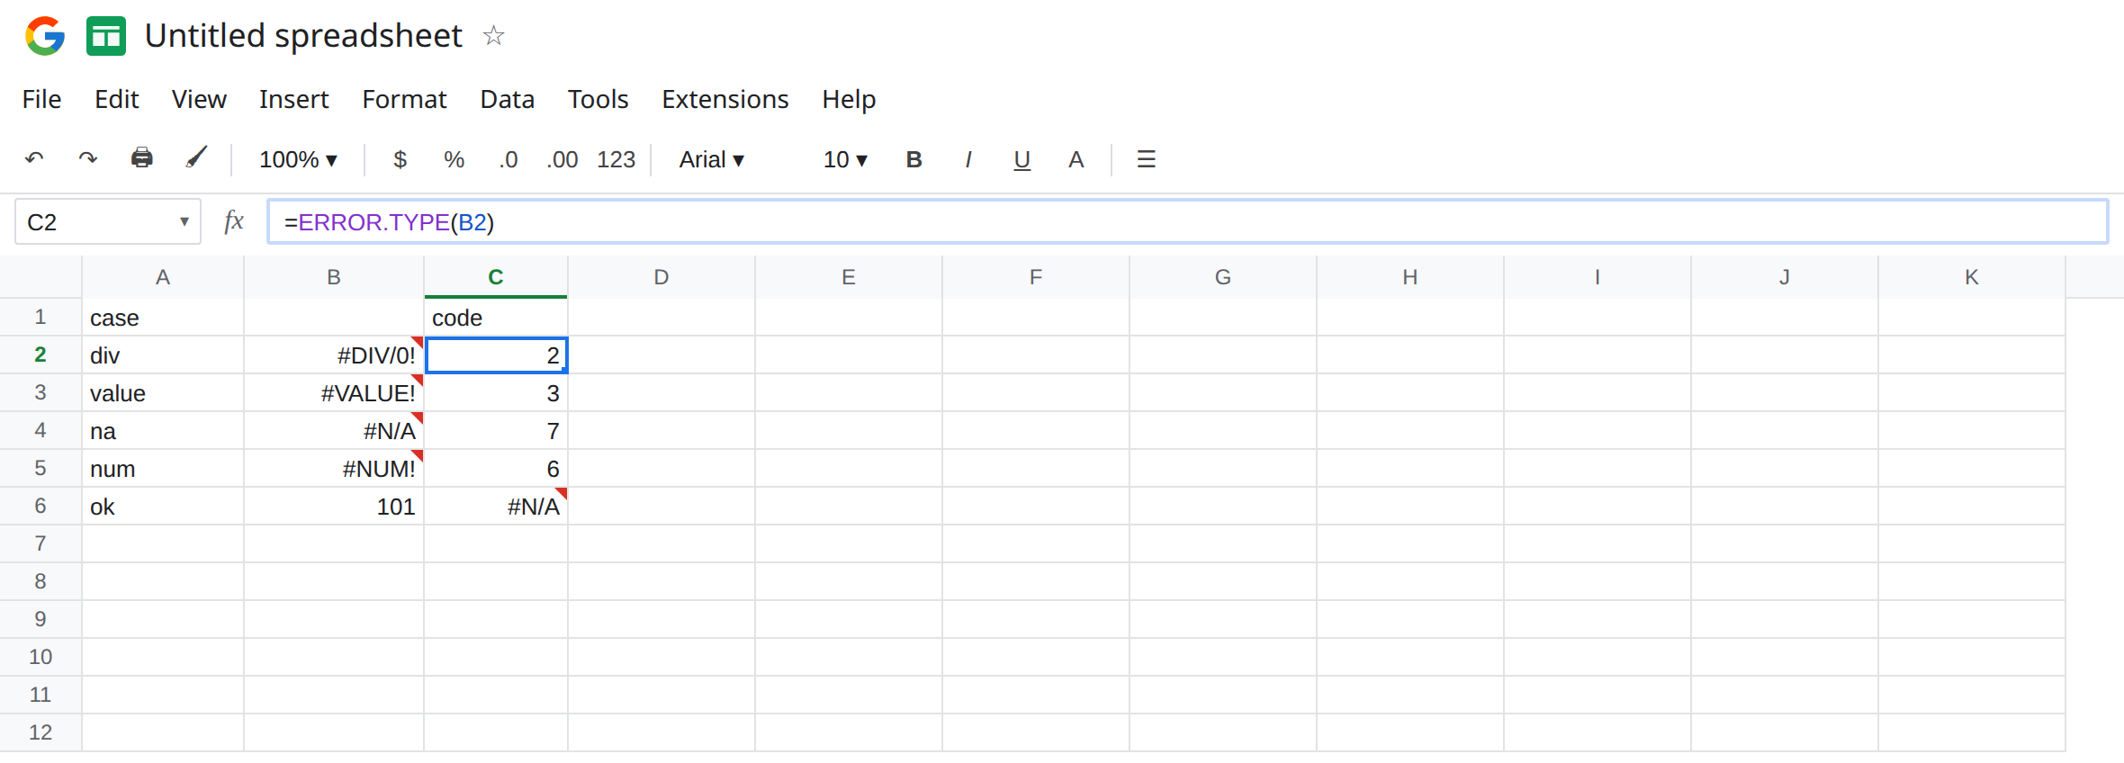The image size is (2124, 763).
Task: Open the font size 10 dropdown
Action: click(845, 159)
